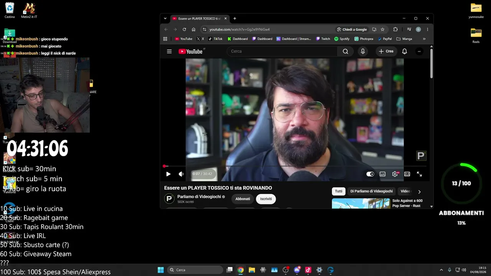The width and height of the screenshot is (491, 276).
Task: Mute the video volume
Action: (x=181, y=174)
